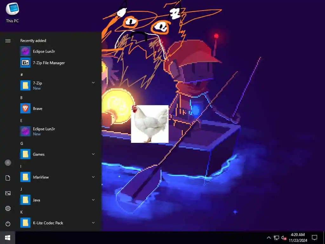Click the Power button in Start
Screen dimensions: 325x244
pyautogui.click(x=8, y=224)
